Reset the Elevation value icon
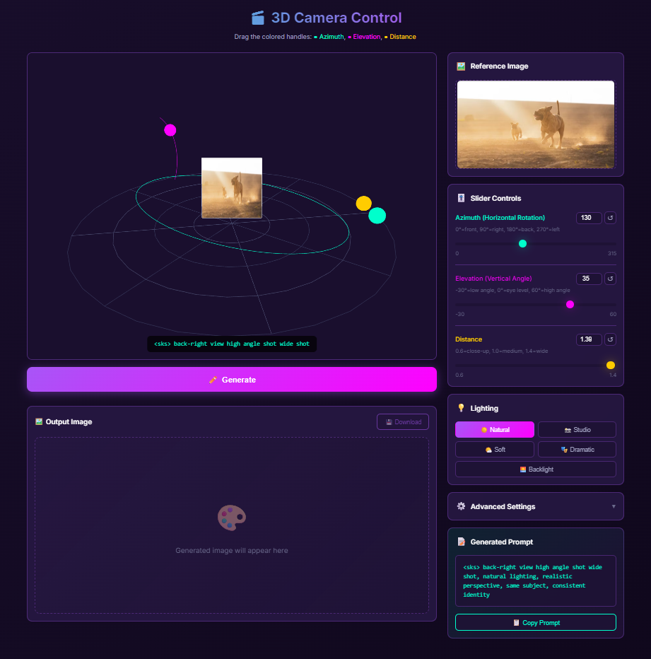 (x=611, y=279)
